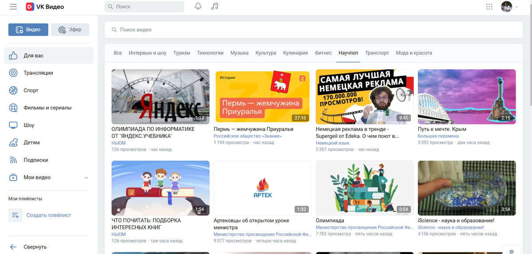The width and height of the screenshot is (532, 254).
Task: Open the Спорт section
Action: point(49,90)
